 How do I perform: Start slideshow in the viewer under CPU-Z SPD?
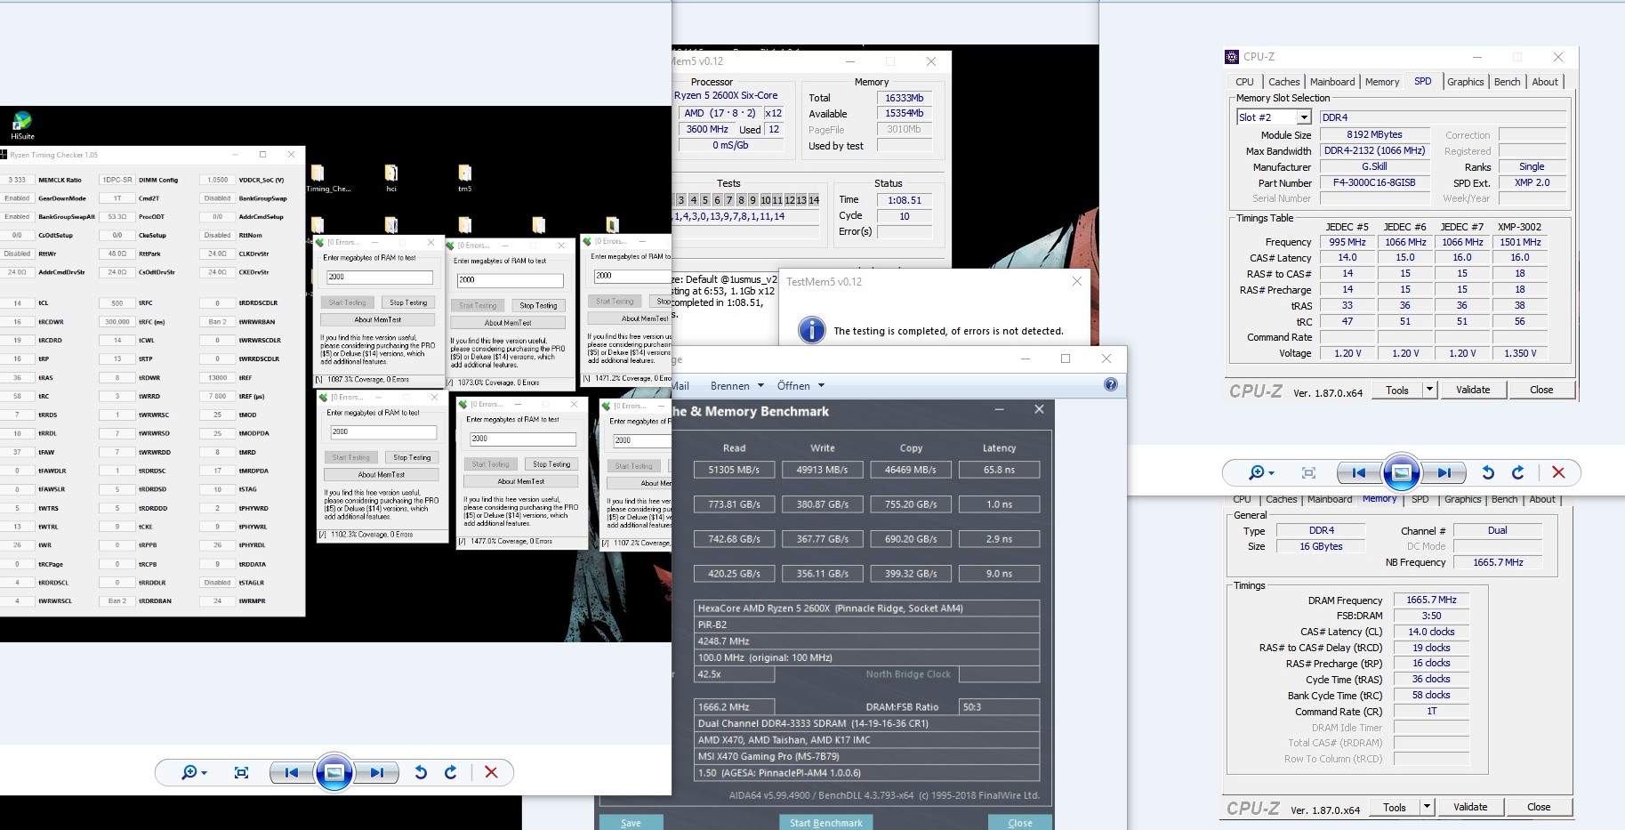point(1401,472)
